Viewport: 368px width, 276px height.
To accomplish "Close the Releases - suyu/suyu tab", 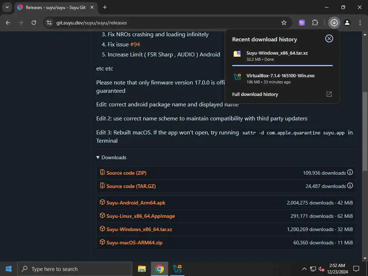I will coord(92,7).
